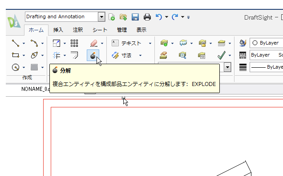Click the NONAME_0 drawing tab
283x176 pixels.
[x=36, y=89]
